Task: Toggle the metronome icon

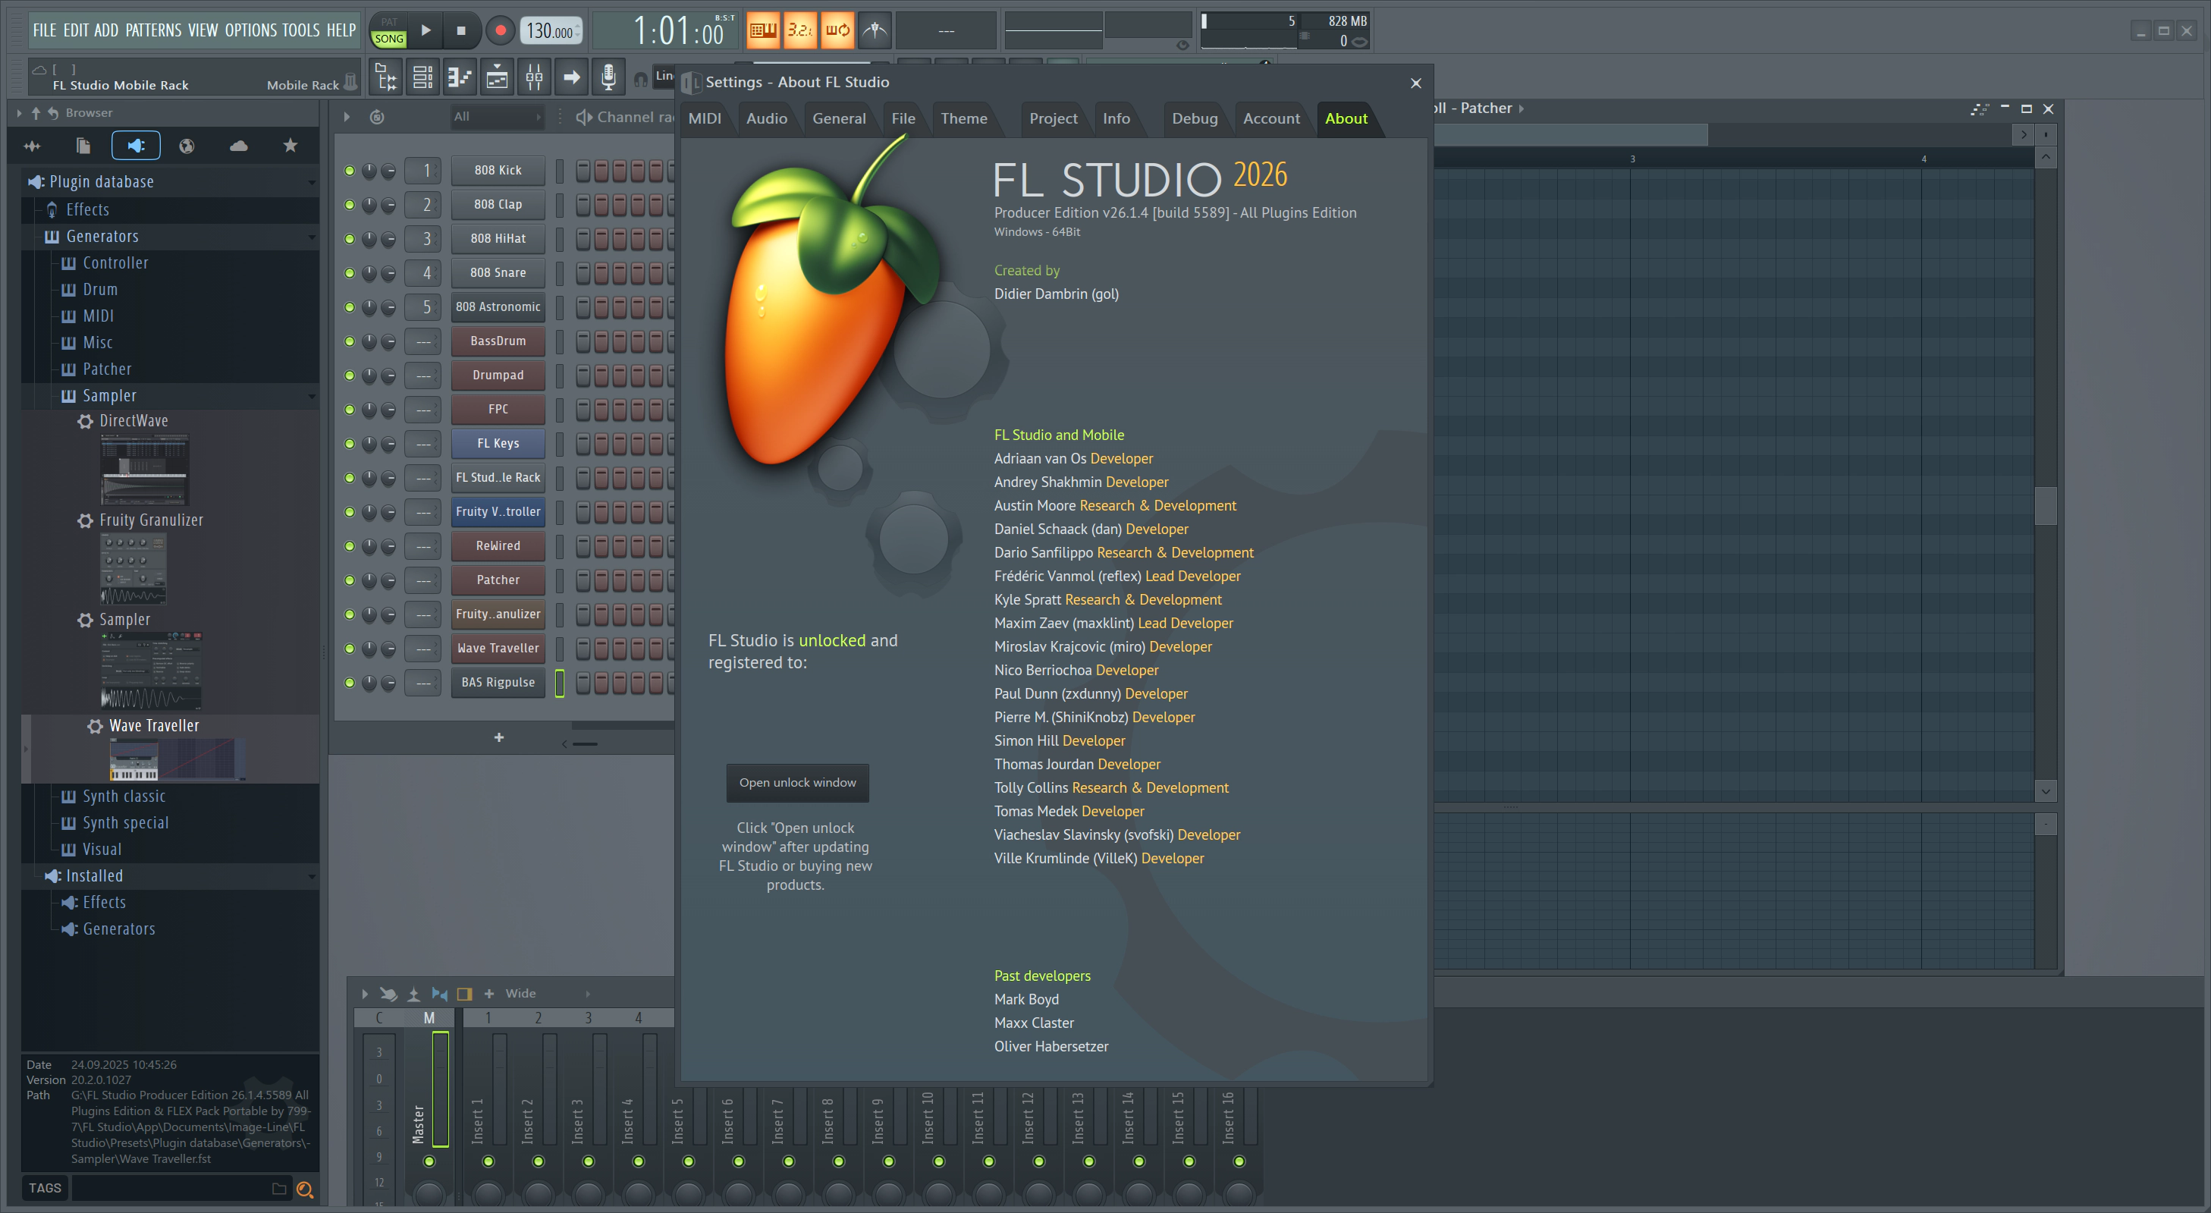Action: click(x=875, y=31)
